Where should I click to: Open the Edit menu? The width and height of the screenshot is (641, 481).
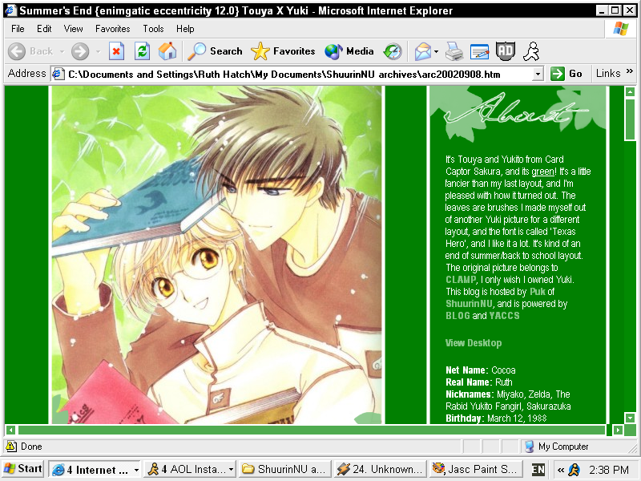tap(44, 29)
